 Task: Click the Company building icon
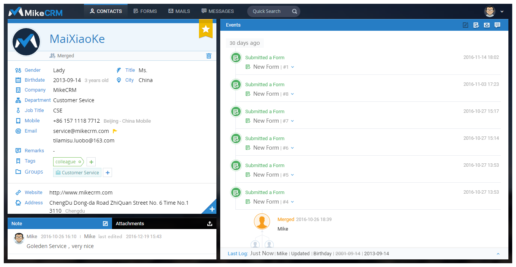18,90
